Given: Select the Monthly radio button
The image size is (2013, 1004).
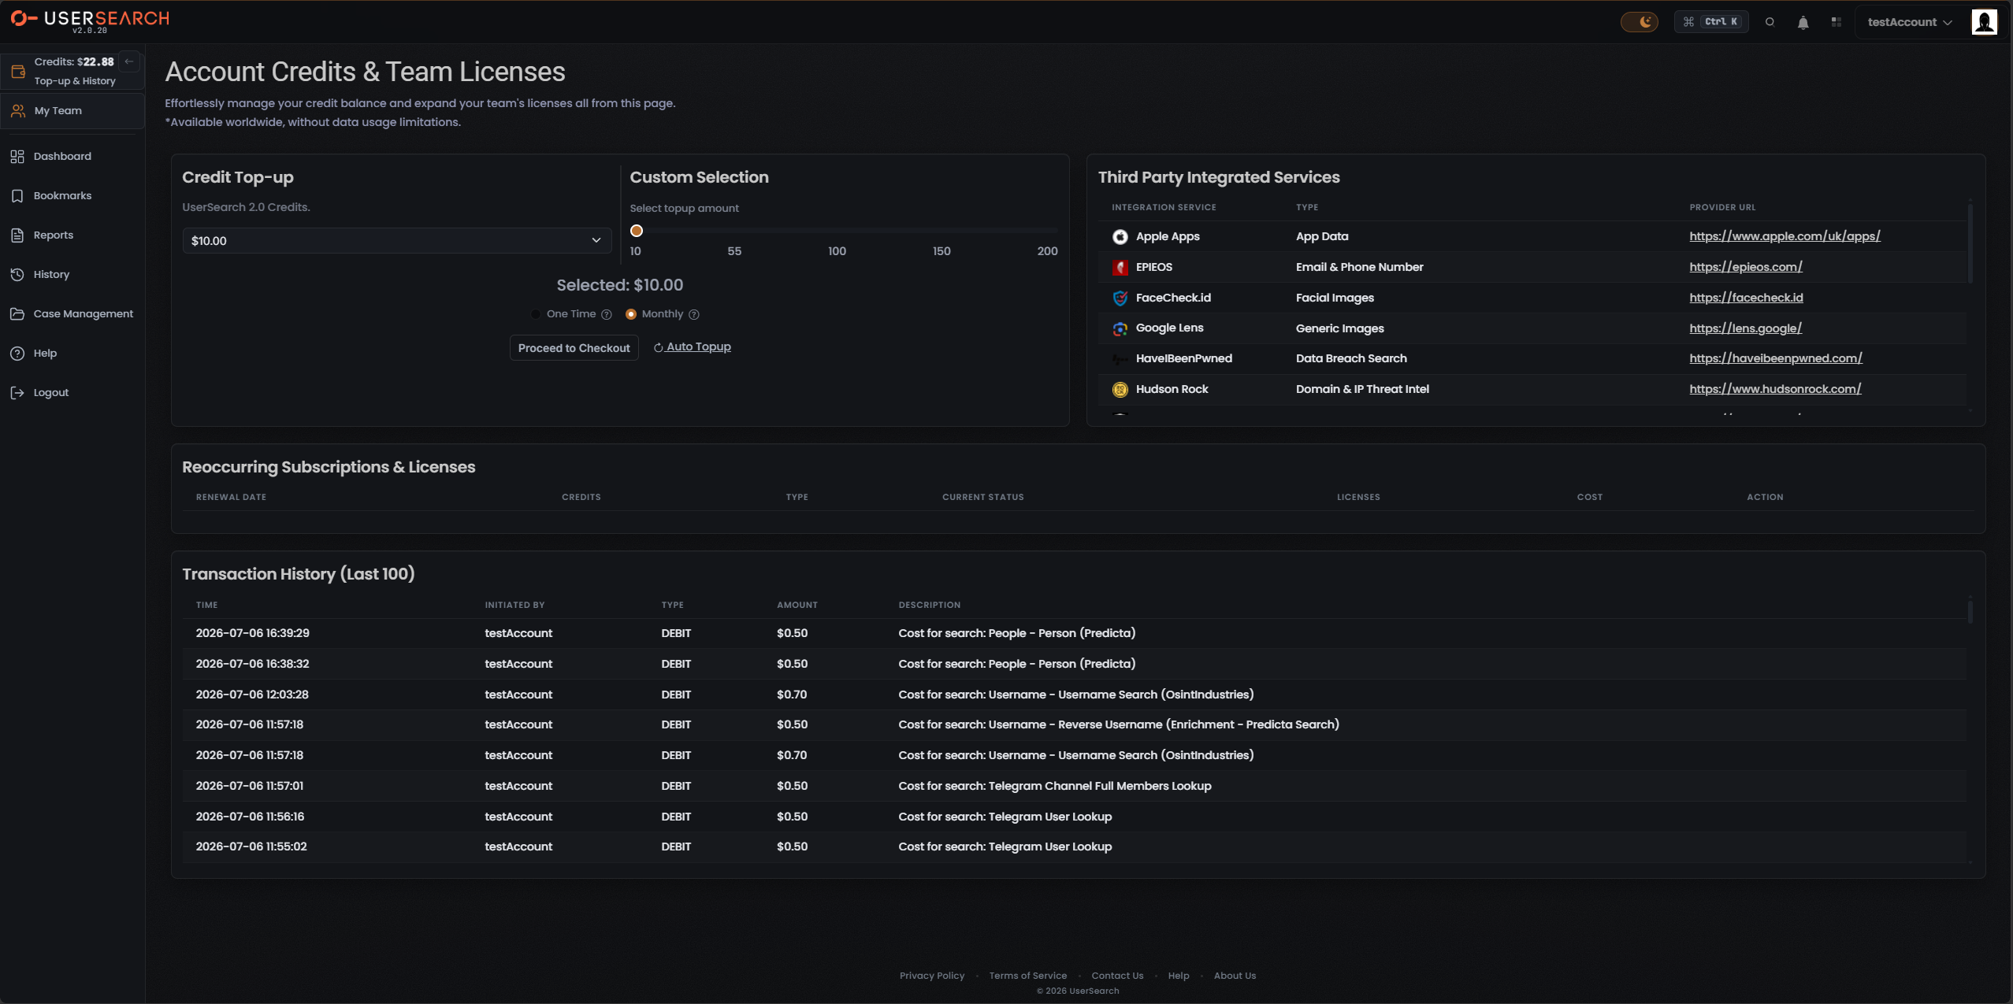Looking at the screenshot, I should 630,314.
